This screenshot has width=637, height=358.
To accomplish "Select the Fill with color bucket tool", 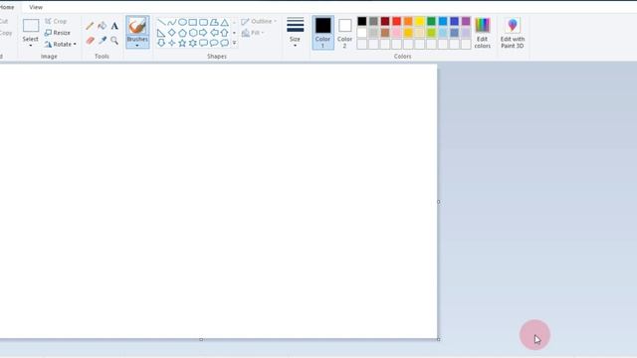I will 102,26.
